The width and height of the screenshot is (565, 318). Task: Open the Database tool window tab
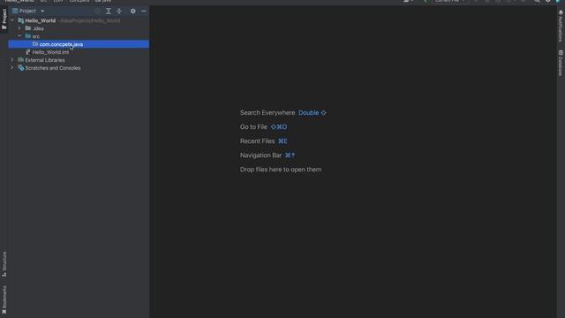[561, 63]
